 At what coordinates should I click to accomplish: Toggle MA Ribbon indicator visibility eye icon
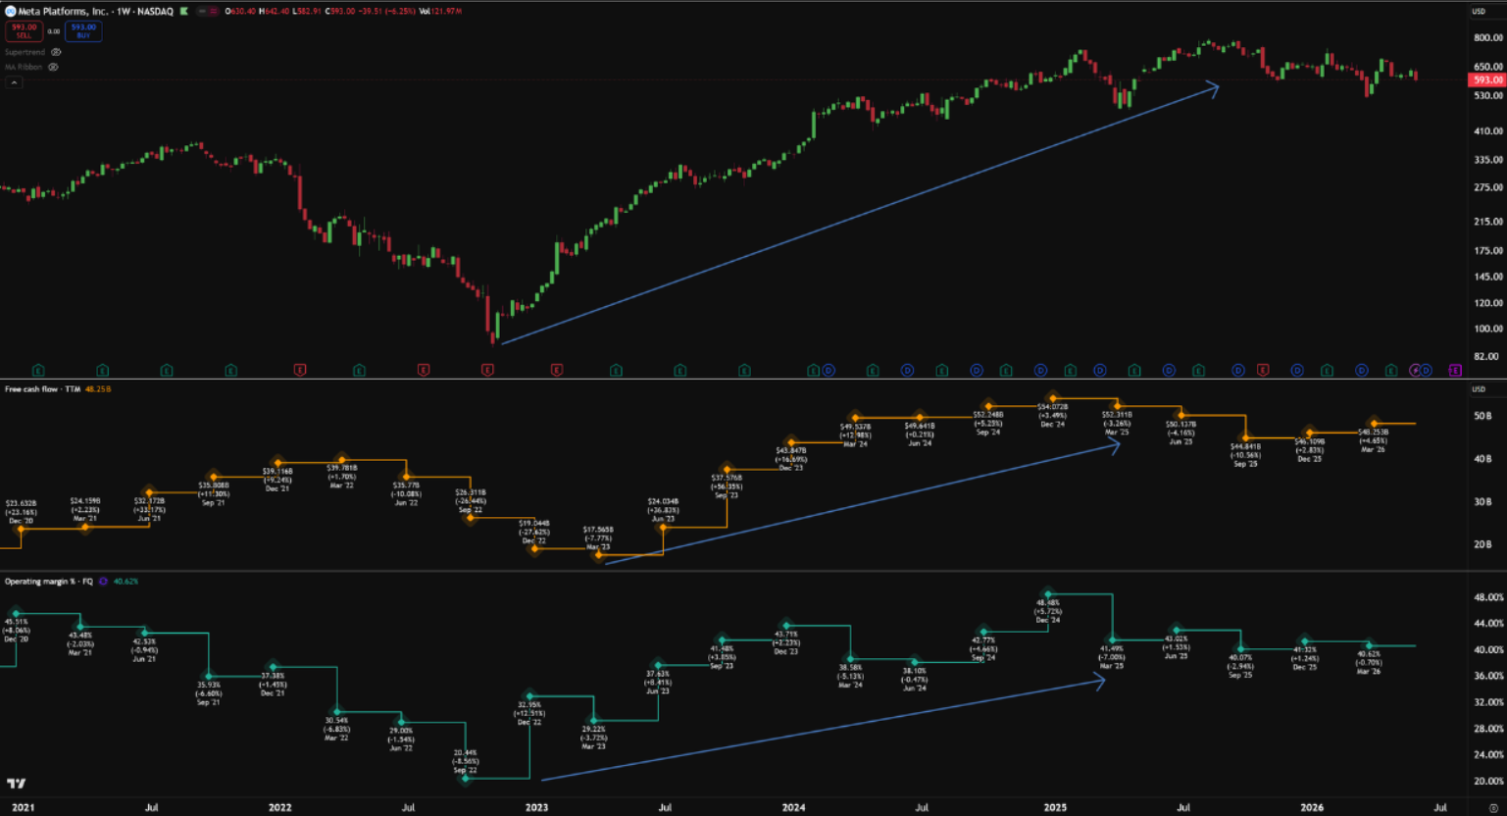[54, 67]
